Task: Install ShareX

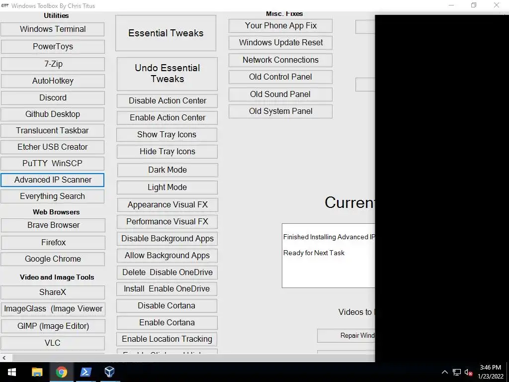Action: [53, 292]
